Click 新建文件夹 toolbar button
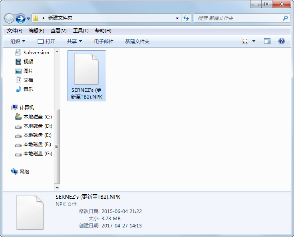The width and height of the screenshot is (294, 237). pos(137,41)
